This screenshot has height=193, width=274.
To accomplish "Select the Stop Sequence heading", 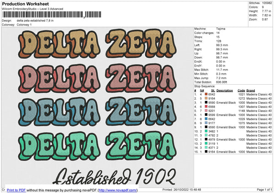I will coord(205,86).
